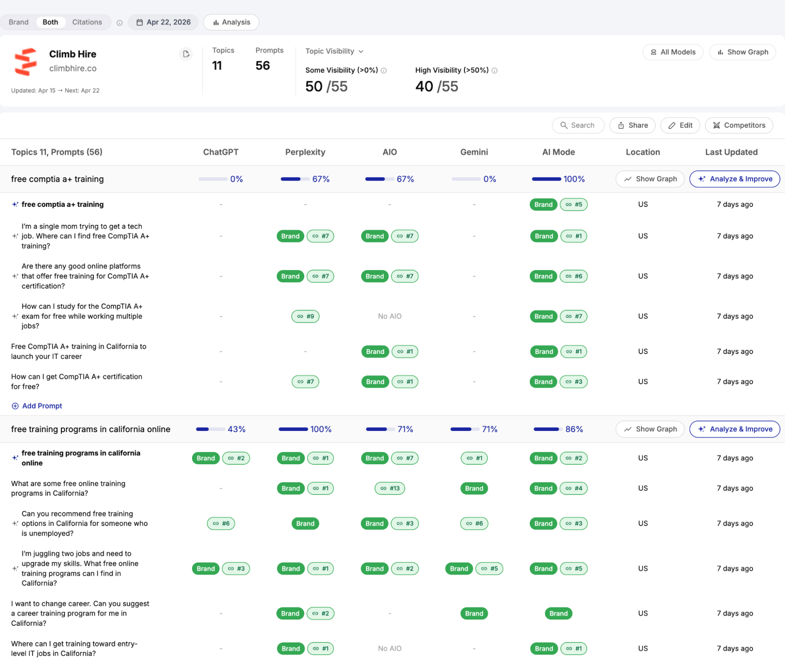
Task: Click the Edit button
Action: click(680, 126)
